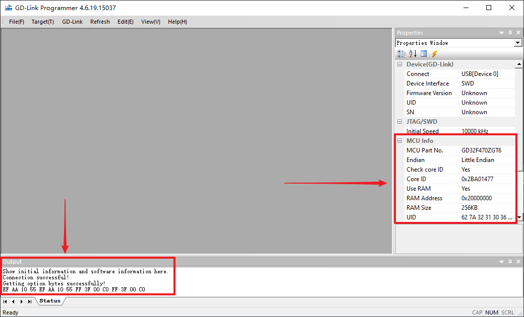Viewport: 524px width, 317px height.
Task: Click the 'Connection successful!' output line
Action: click(x=36, y=277)
